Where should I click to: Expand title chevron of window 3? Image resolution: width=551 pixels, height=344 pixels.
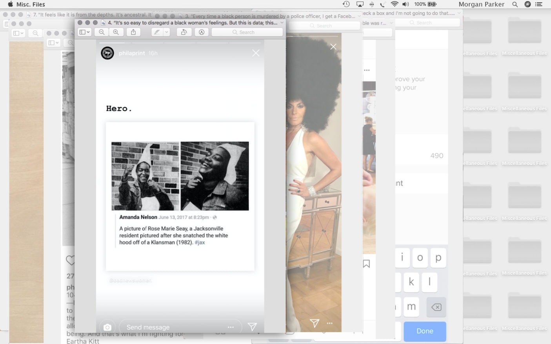(x=359, y=16)
